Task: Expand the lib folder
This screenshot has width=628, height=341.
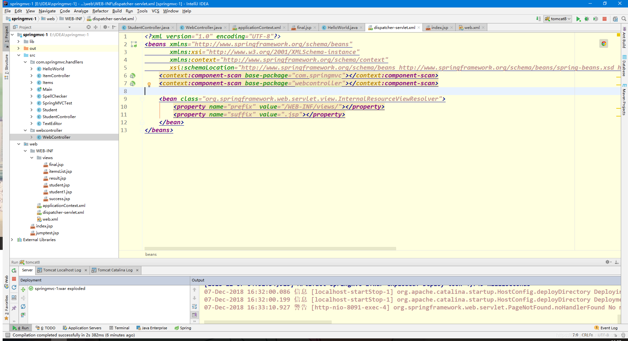Action: 19,41
